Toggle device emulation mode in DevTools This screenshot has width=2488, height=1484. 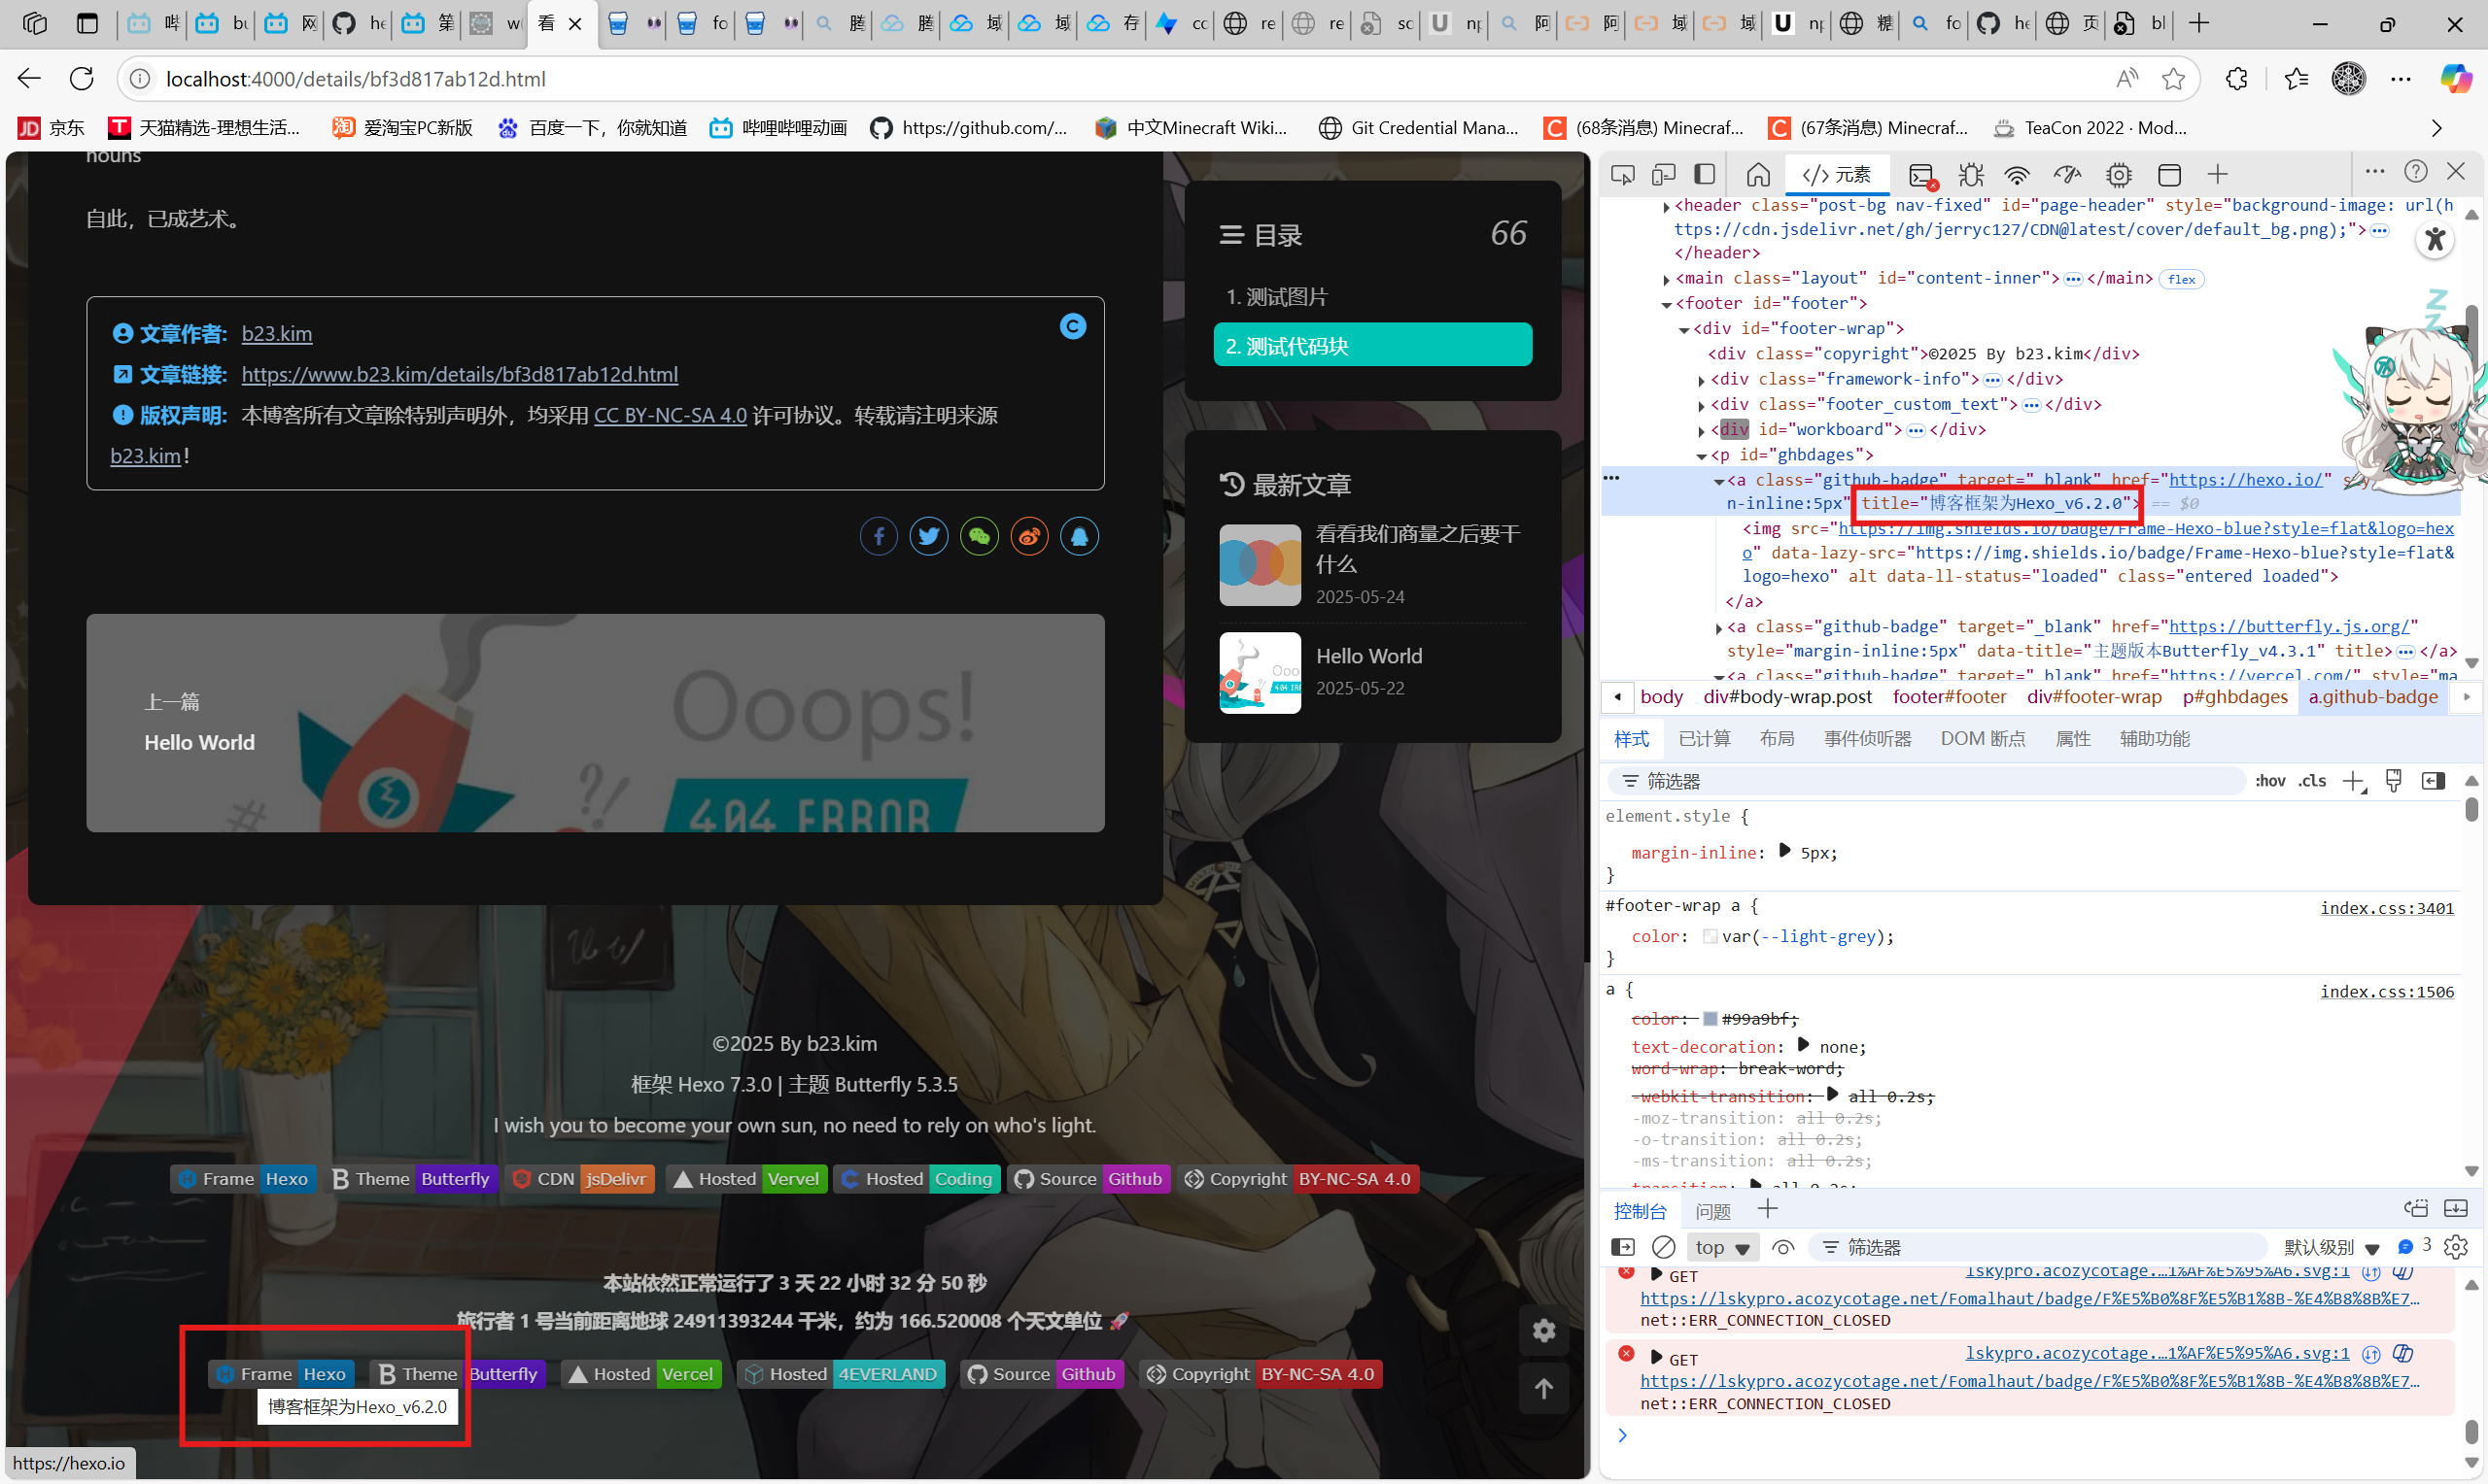pyautogui.click(x=1664, y=175)
